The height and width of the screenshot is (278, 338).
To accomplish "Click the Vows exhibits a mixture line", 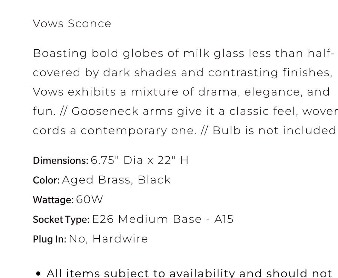I will click(181, 92).
